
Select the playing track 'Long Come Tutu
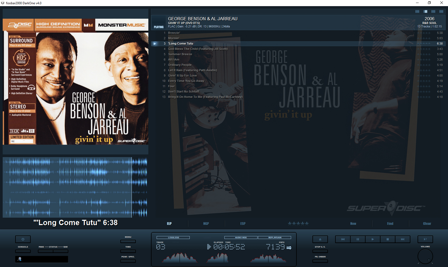point(298,43)
